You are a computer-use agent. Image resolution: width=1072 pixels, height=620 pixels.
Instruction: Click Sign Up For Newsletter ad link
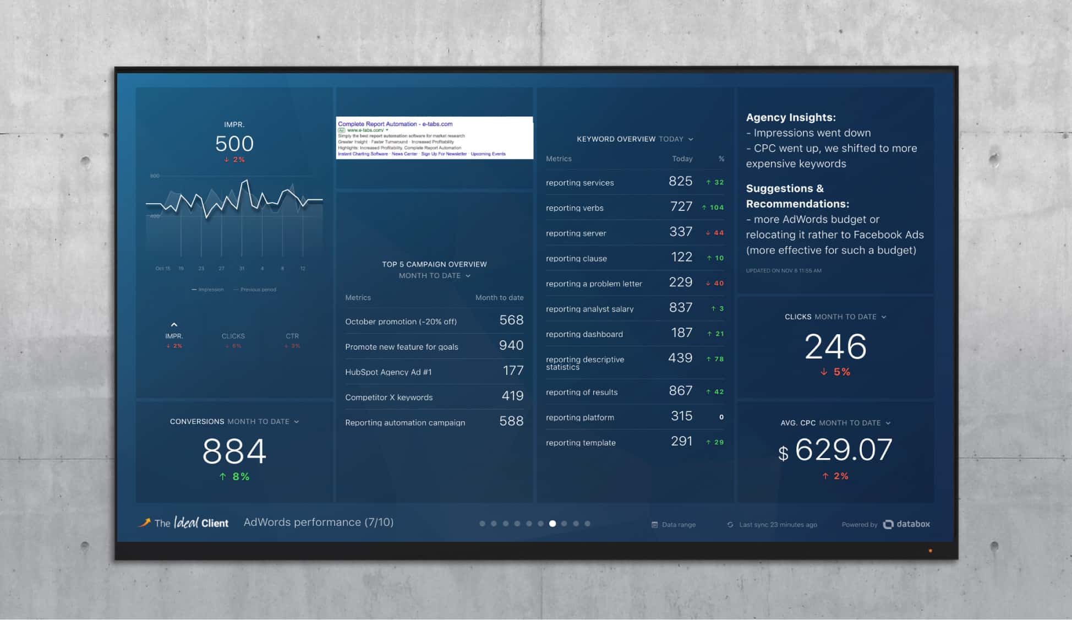pyautogui.click(x=444, y=154)
